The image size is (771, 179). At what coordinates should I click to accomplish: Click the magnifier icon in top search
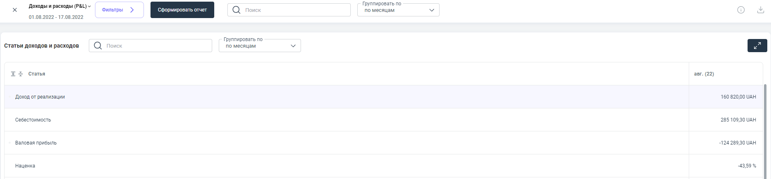click(236, 10)
